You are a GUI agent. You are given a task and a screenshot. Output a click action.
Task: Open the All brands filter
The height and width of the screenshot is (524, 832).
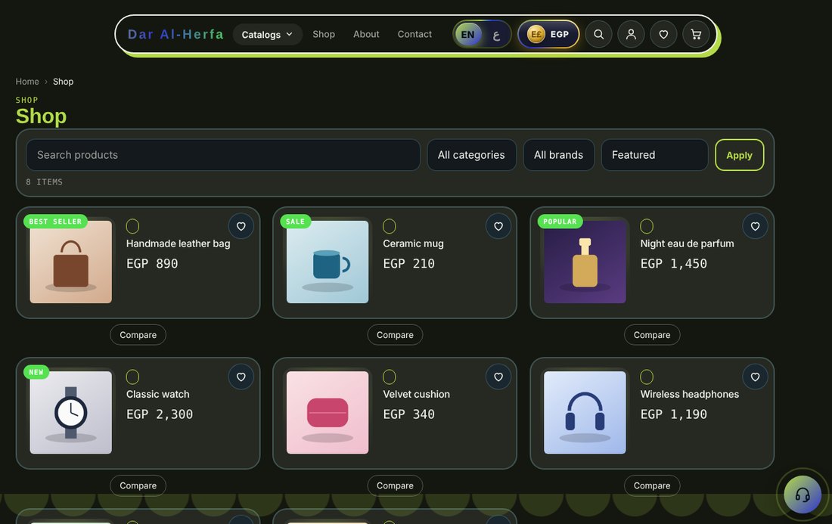pos(558,155)
